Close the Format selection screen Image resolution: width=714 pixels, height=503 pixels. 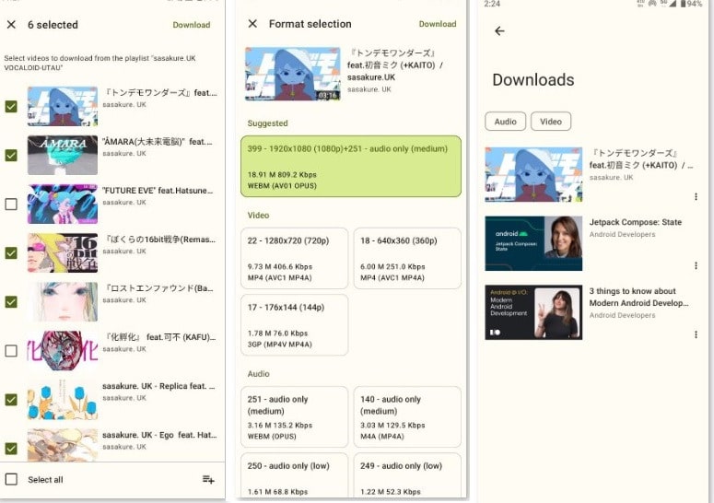pyautogui.click(x=252, y=24)
